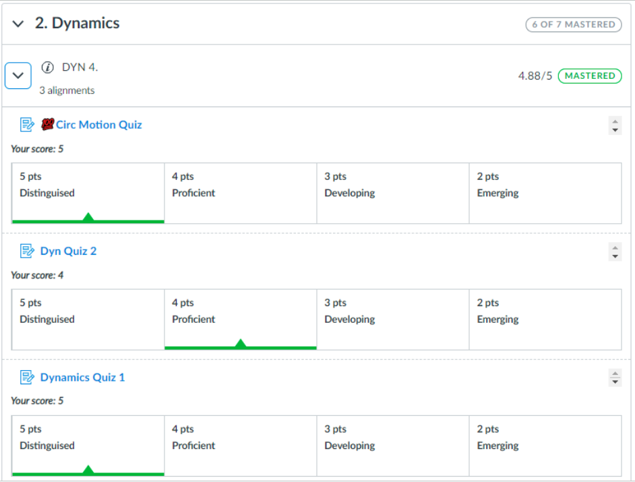The width and height of the screenshot is (635, 482).
Task: Click the 6 OF 7 MASTERED badge
Action: tap(573, 25)
